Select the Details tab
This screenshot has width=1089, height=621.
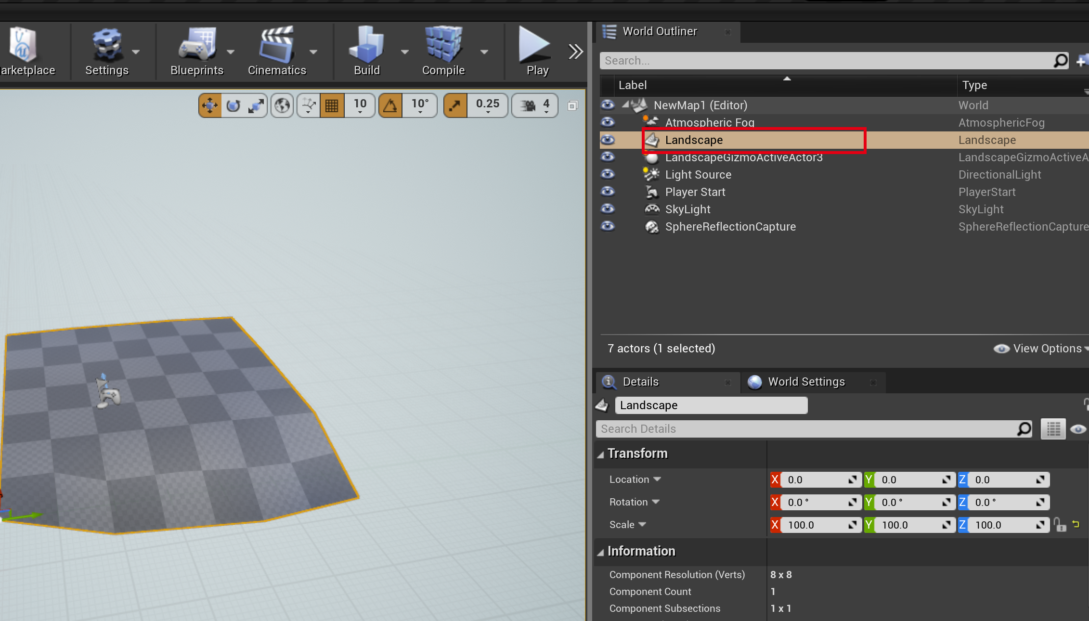tap(640, 382)
